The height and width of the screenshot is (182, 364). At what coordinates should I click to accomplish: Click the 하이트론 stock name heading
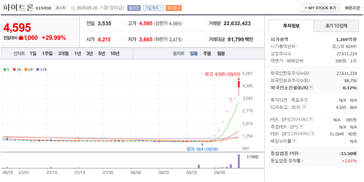tap(18, 8)
